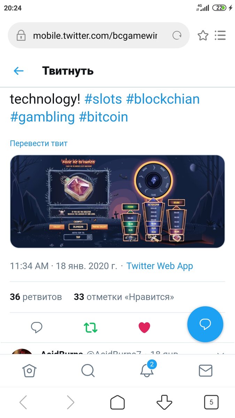The width and height of the screenshot is (235, 418).
Task: Bookmark this page with the star icon
Action: [203, 36]
